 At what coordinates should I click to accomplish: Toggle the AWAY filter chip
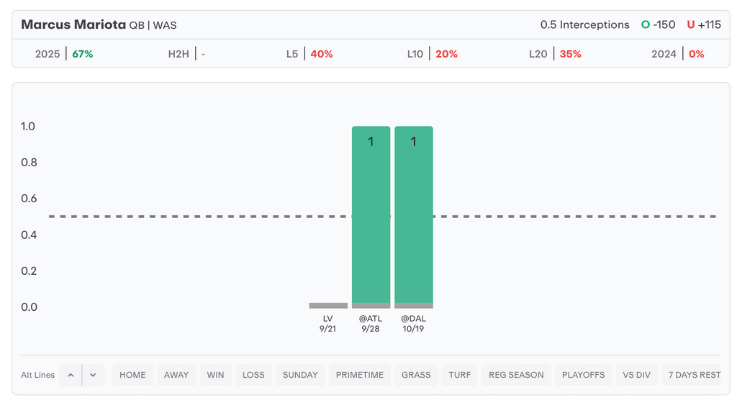(x=176, y=375)
